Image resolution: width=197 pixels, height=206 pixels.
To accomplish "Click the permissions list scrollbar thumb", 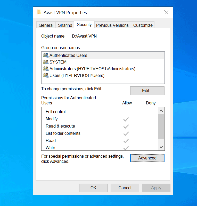I will [161, 126].
